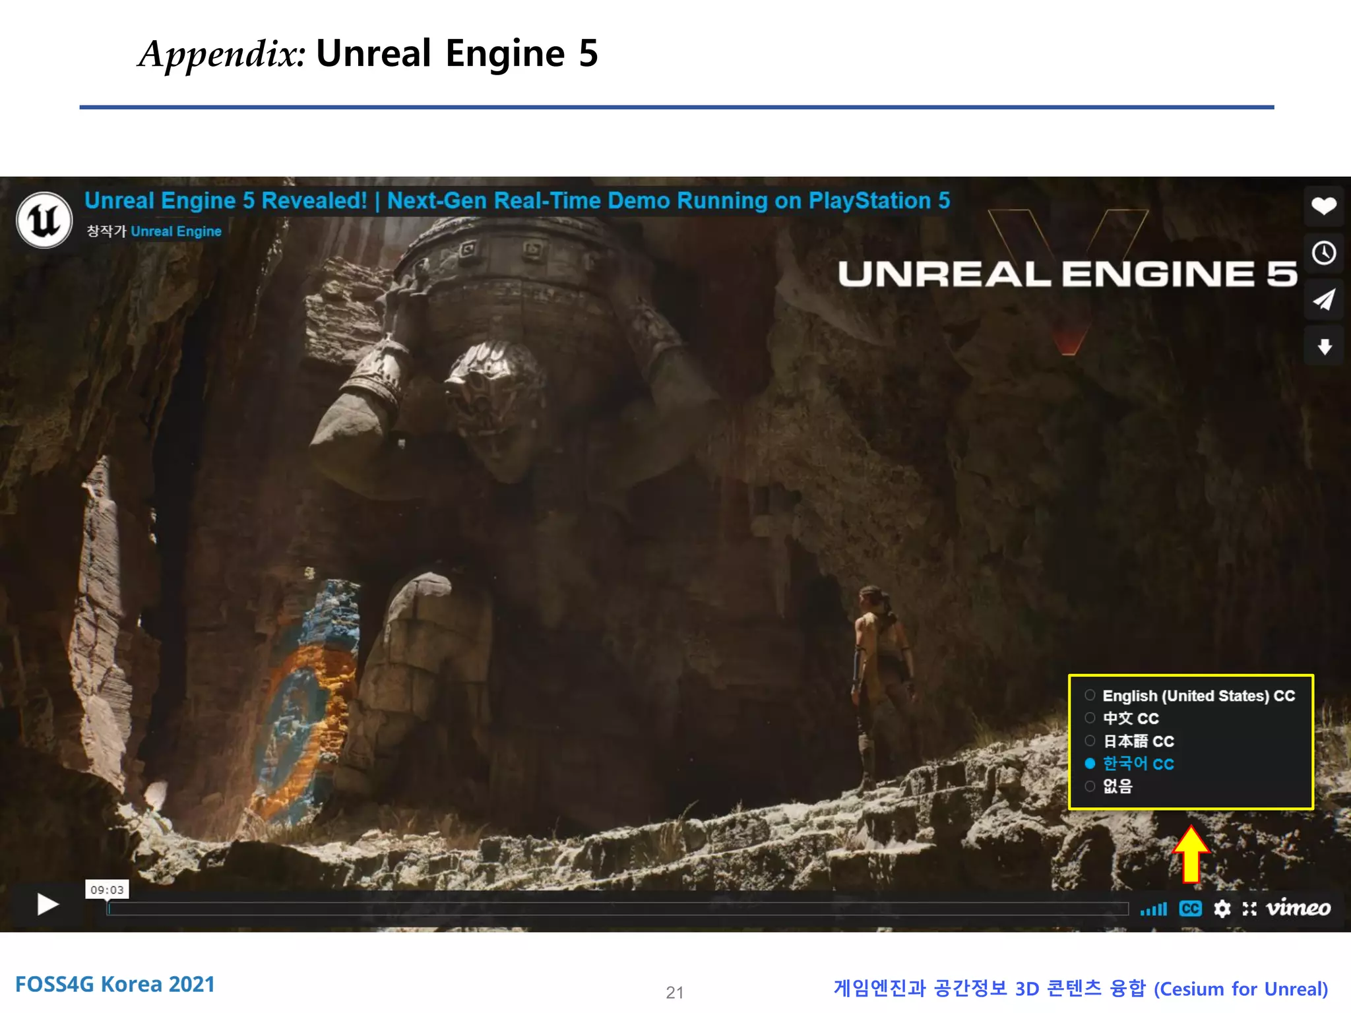
Task: Play the video
Action: pyautogui.click(x=47, y=904)
